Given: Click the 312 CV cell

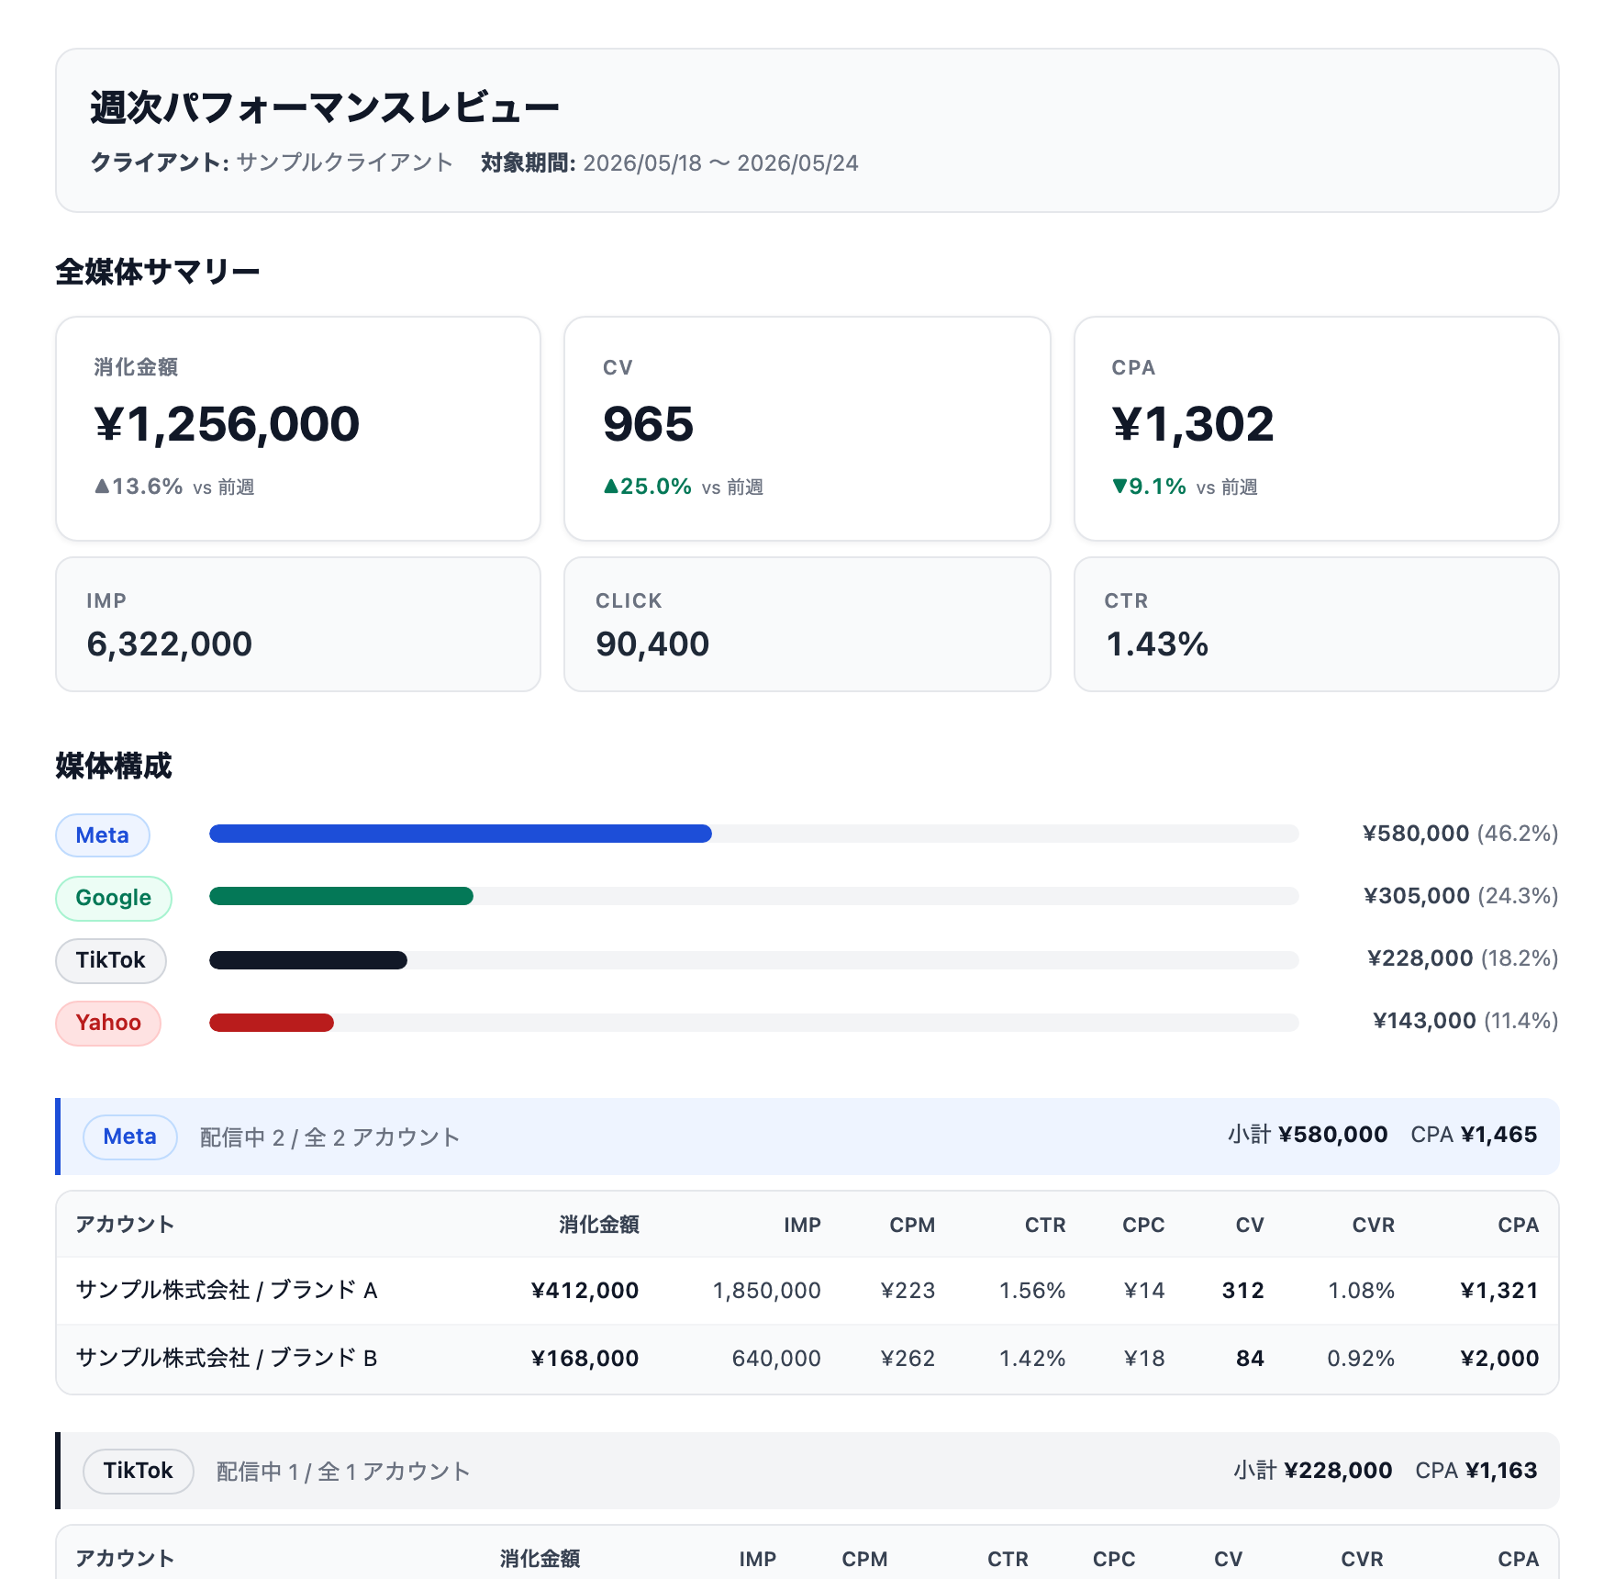Looking at the screenshot, I should (x=1243, y=1291).
